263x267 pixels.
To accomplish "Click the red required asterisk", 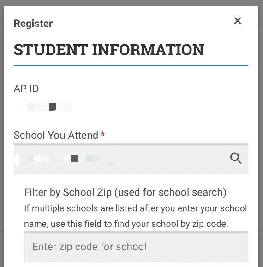I will click(x=102, y=134).
